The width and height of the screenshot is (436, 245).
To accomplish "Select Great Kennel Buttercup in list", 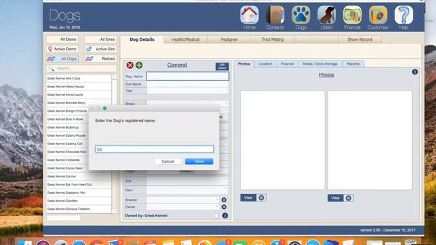I will pos(67,127).
